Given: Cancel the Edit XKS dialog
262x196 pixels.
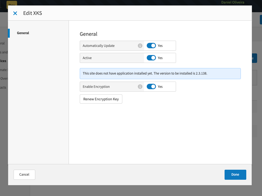Looking at the screenshot, I should 24,175.
